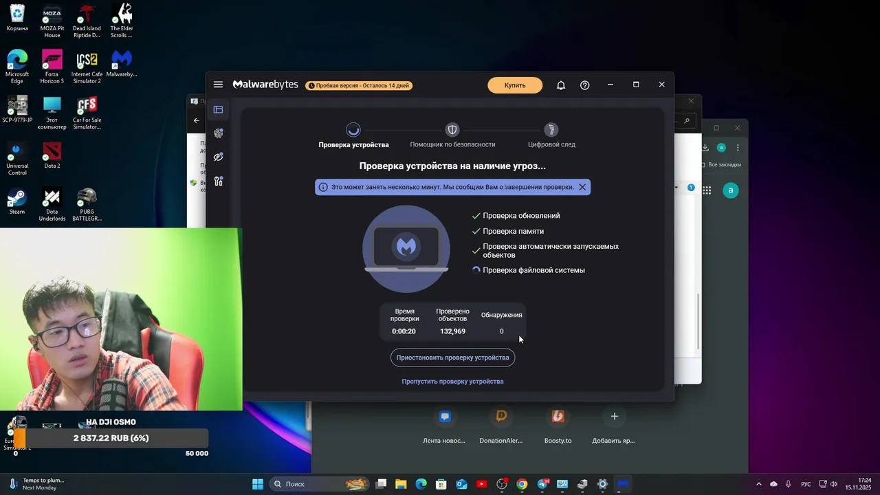
Task: Click the Malwarebytes laptop illustration
Action: point(406,248)
